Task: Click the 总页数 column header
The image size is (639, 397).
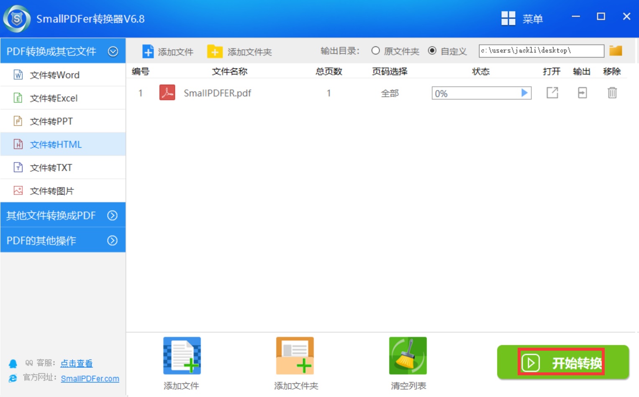Action: [x=329, y=71]
